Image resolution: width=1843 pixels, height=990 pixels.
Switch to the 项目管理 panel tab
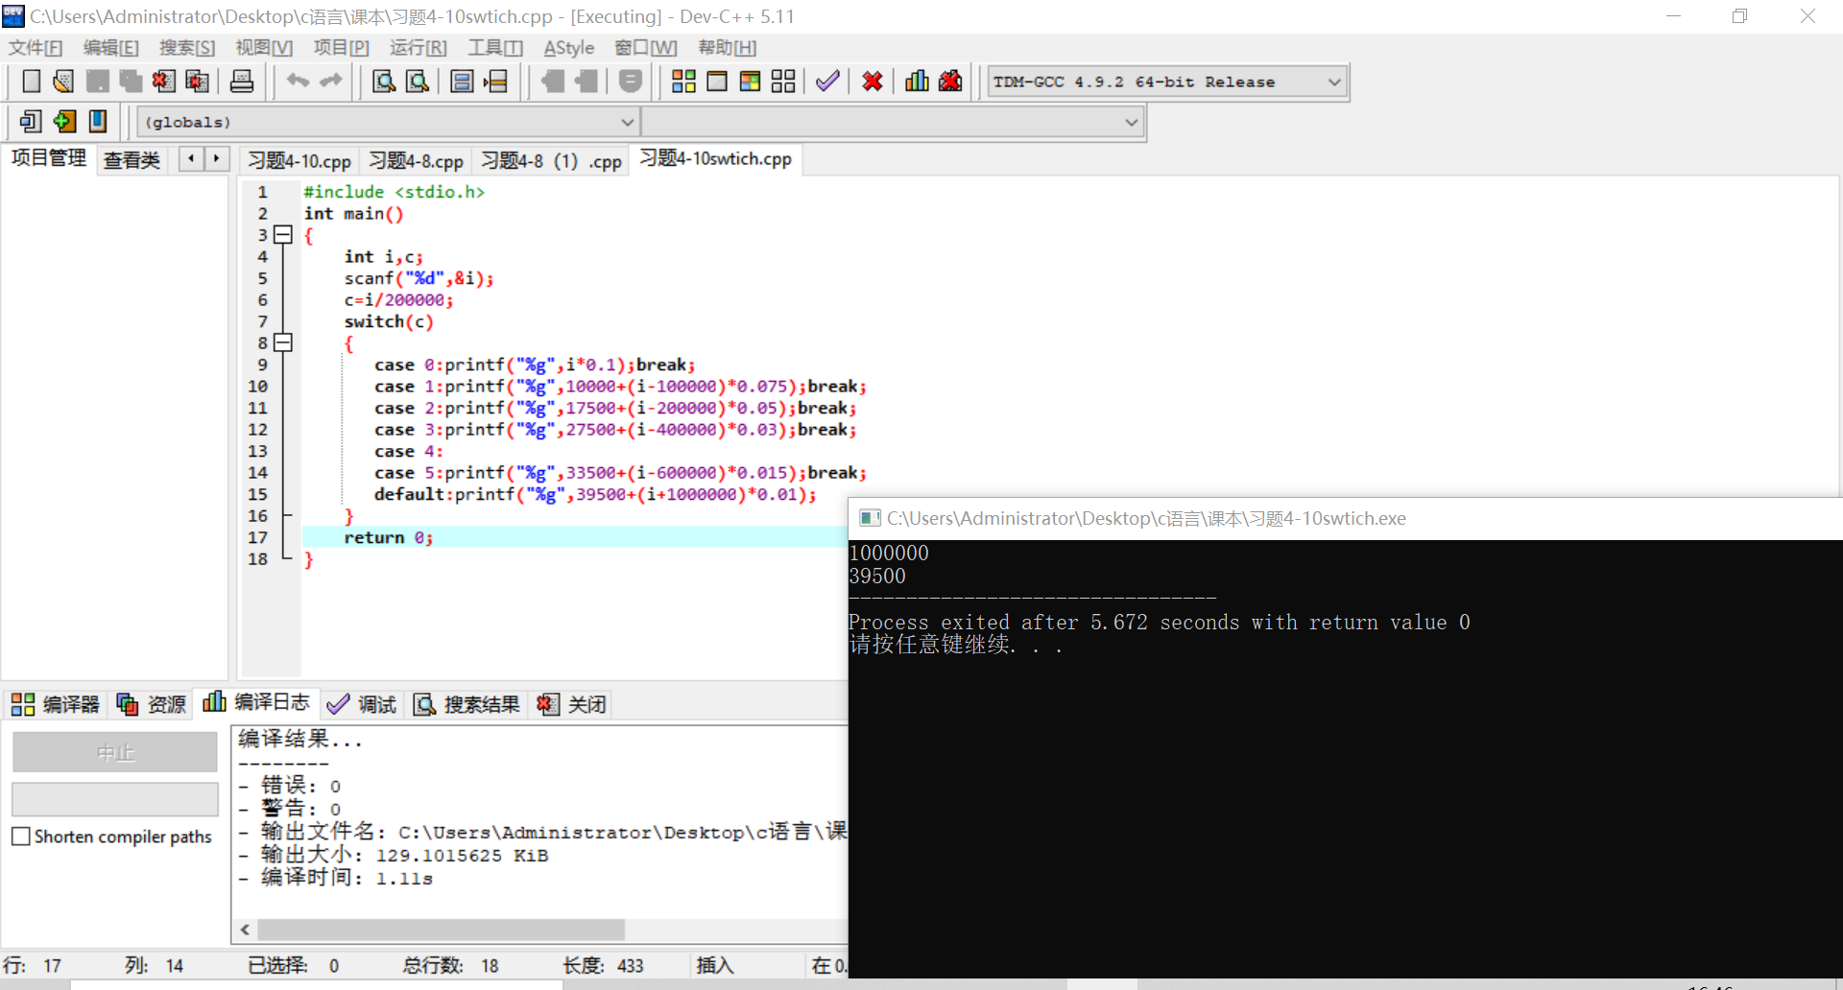pos(49,158)
